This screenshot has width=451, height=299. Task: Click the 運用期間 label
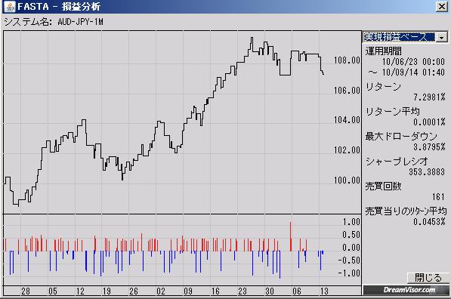[383, 51]
